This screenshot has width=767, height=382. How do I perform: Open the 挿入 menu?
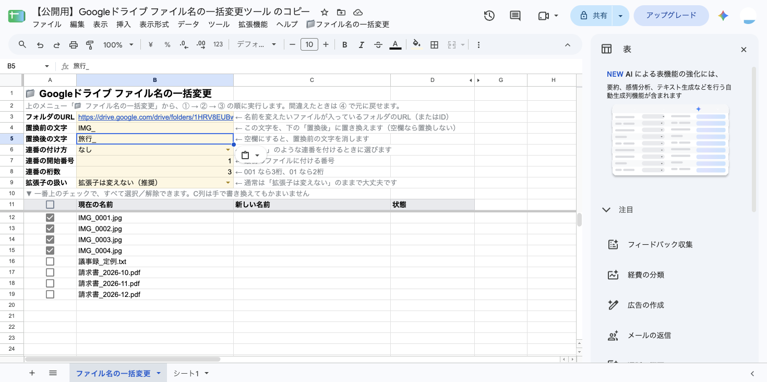(x=124, y=24)
